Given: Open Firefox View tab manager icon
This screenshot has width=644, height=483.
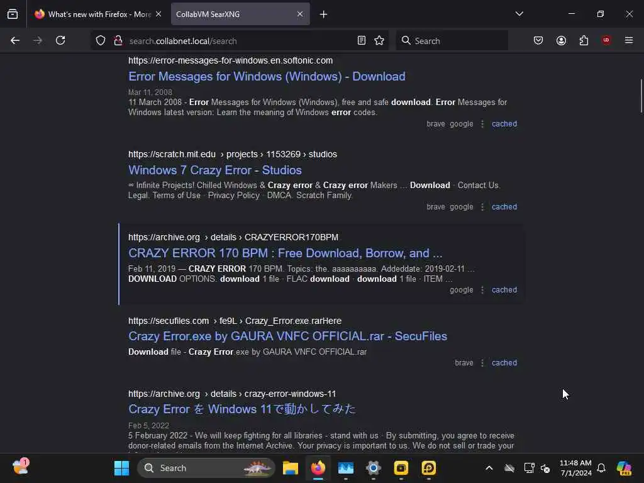Looking at the screenshot, I should coord(13,14).
